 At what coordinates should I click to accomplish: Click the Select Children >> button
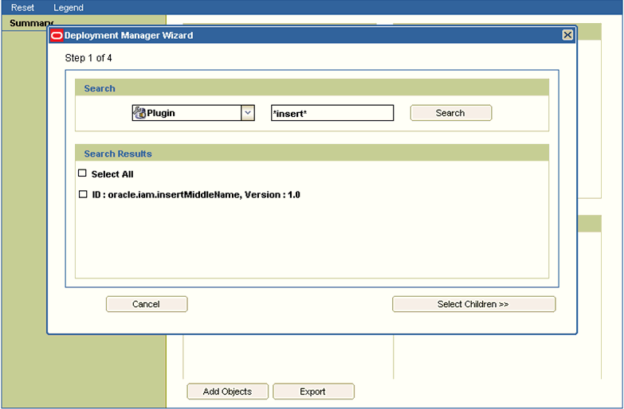coord(473,304)
